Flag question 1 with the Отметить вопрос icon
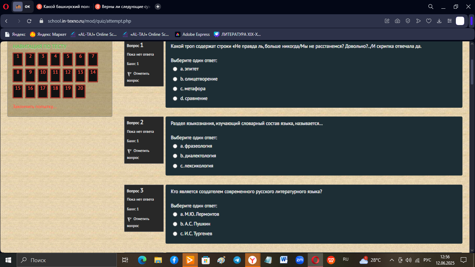475x267 pixels. (x=129, y=74)
